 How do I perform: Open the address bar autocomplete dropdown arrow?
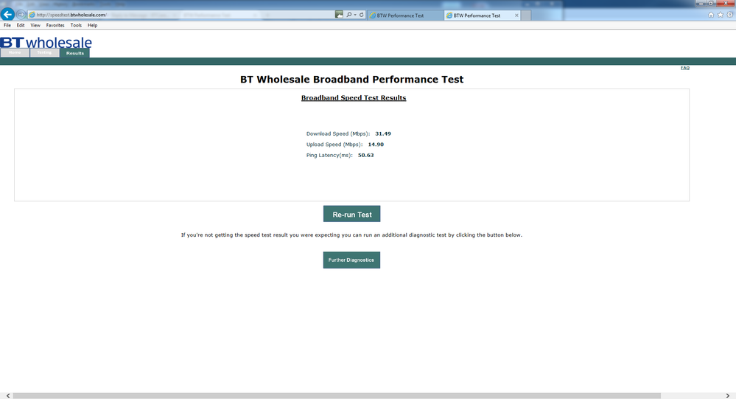[x=355, y=15]
